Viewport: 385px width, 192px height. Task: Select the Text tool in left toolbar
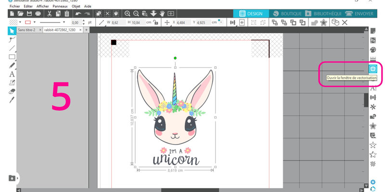pyautogui.click(x=12, y=74)
